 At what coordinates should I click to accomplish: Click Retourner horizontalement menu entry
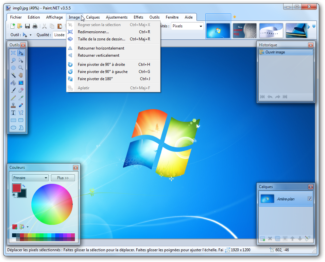101,48
